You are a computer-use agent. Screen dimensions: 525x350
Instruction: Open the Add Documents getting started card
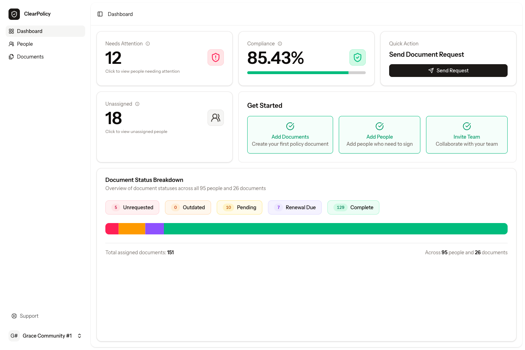tap(290, 135)
